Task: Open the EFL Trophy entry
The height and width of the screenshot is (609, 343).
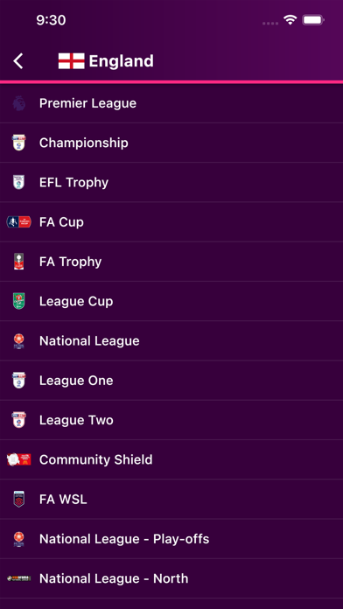Action: [x=171, y=183]
